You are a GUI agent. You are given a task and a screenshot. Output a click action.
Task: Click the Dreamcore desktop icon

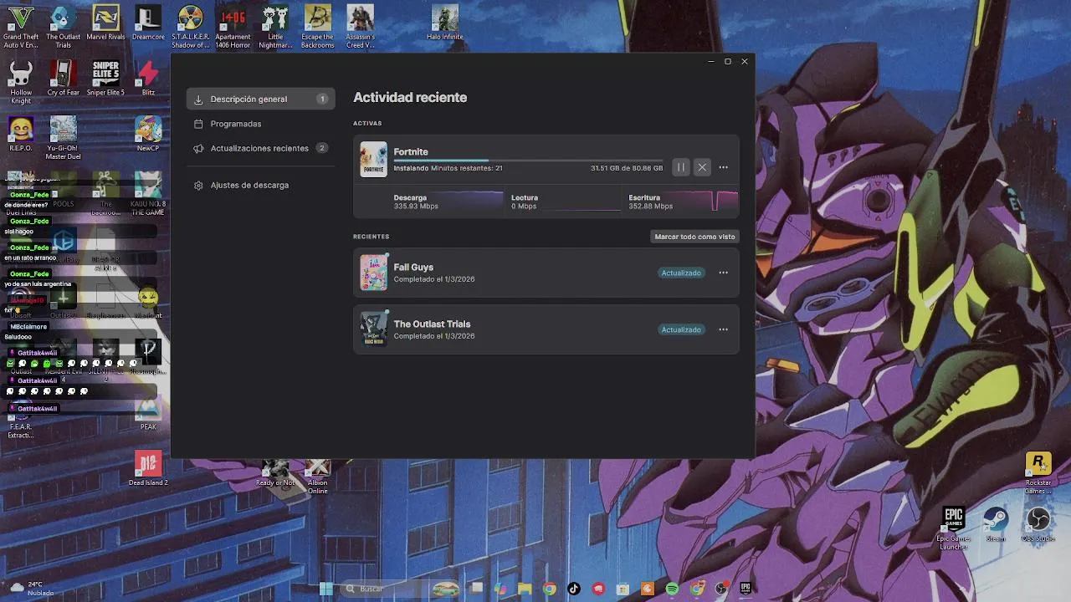pos(148,23)
